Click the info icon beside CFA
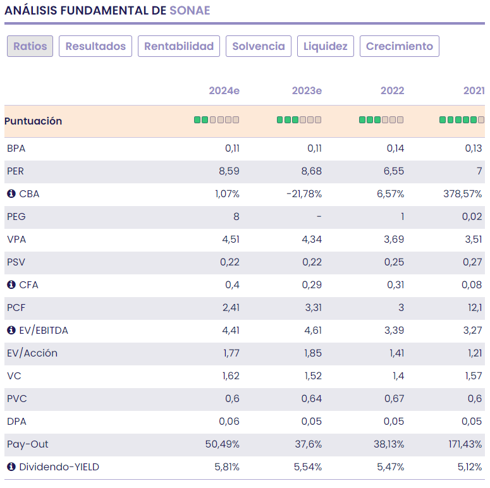This screenshot has width=490, height=488. click(11, 285)
